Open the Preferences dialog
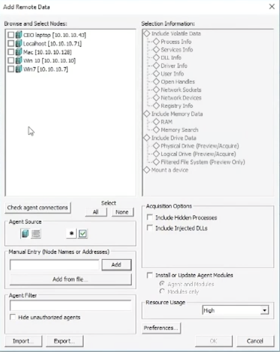Image resolution: width=280 pixels, height=352 pixels. click(x=161, y=328)
